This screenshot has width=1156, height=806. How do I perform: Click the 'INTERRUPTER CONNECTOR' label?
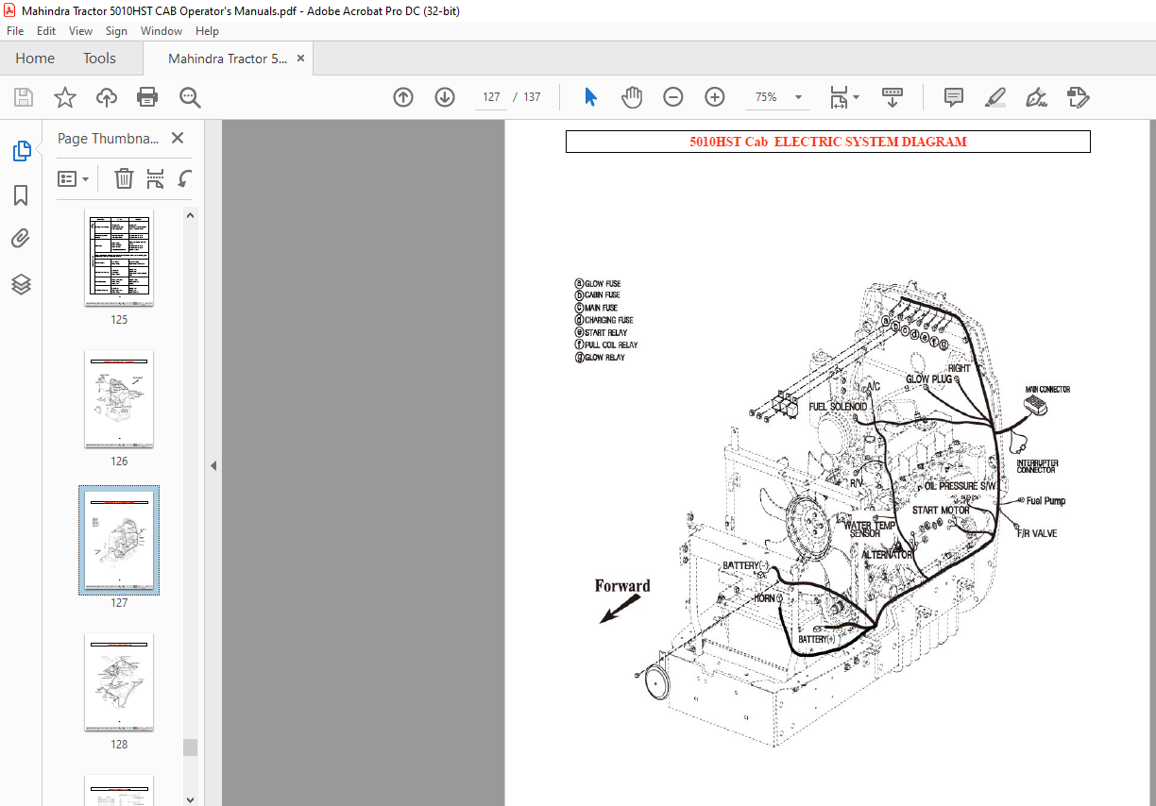1037,466
